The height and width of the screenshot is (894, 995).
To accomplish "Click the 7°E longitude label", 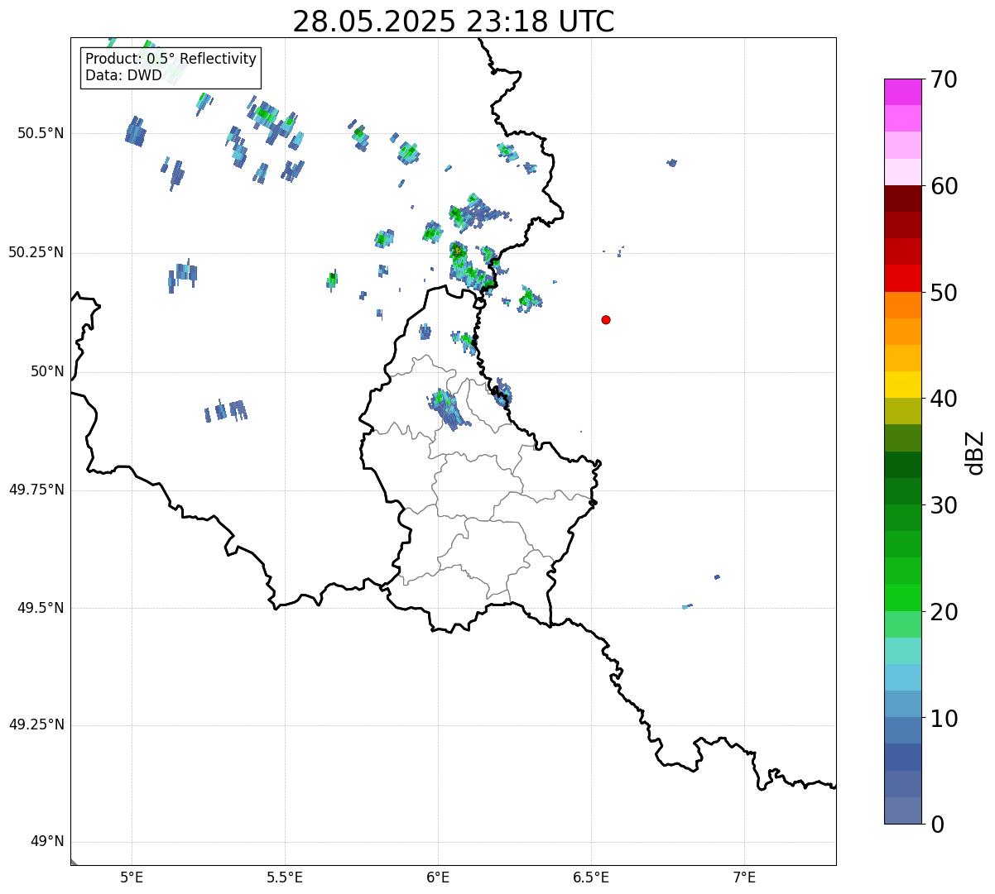I will tap(745, 877).
